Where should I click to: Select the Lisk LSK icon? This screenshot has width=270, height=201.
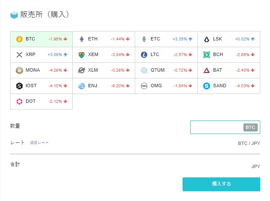(x=207, y=39)
